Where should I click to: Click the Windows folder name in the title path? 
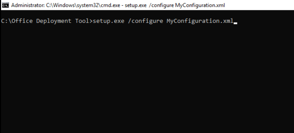coord(64,5)
